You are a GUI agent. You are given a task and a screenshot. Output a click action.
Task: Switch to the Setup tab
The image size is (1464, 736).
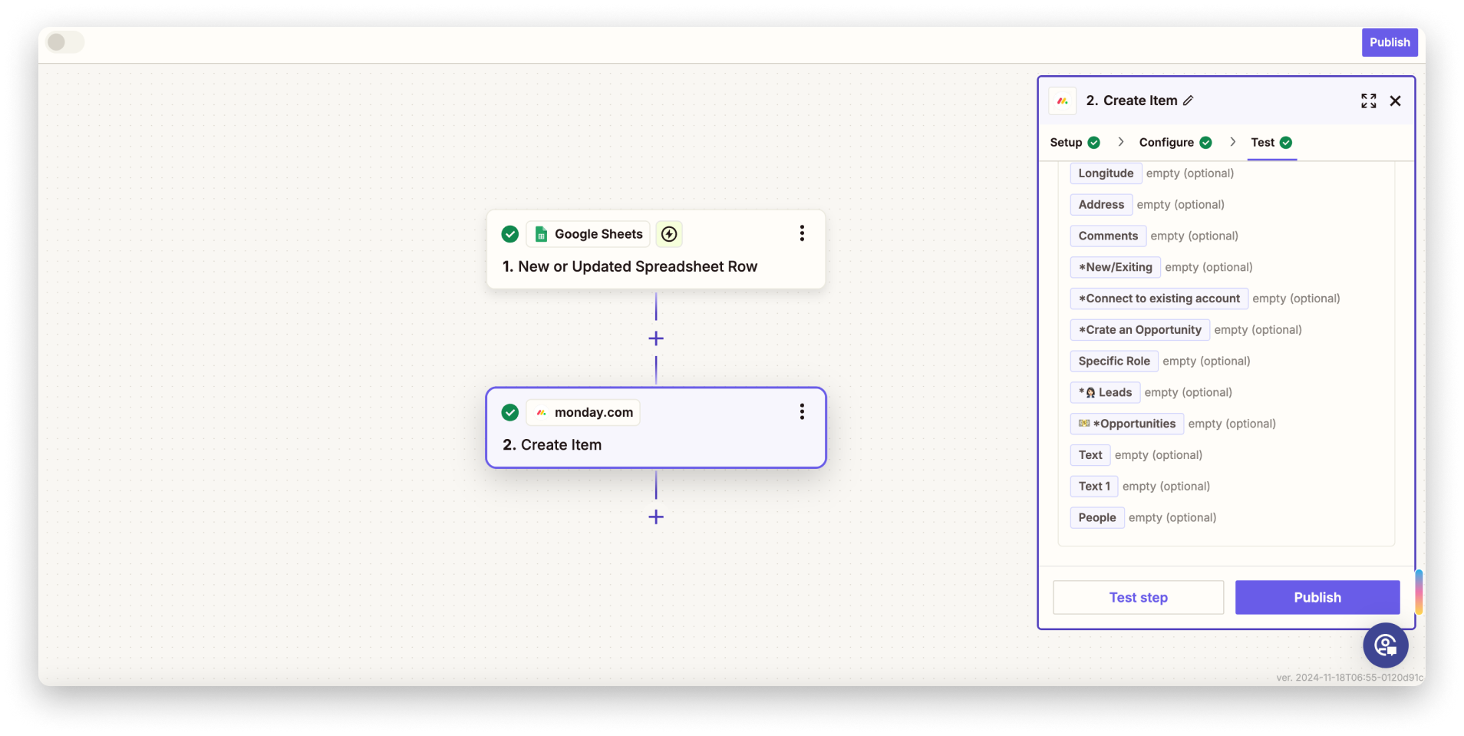point(1075,143)
